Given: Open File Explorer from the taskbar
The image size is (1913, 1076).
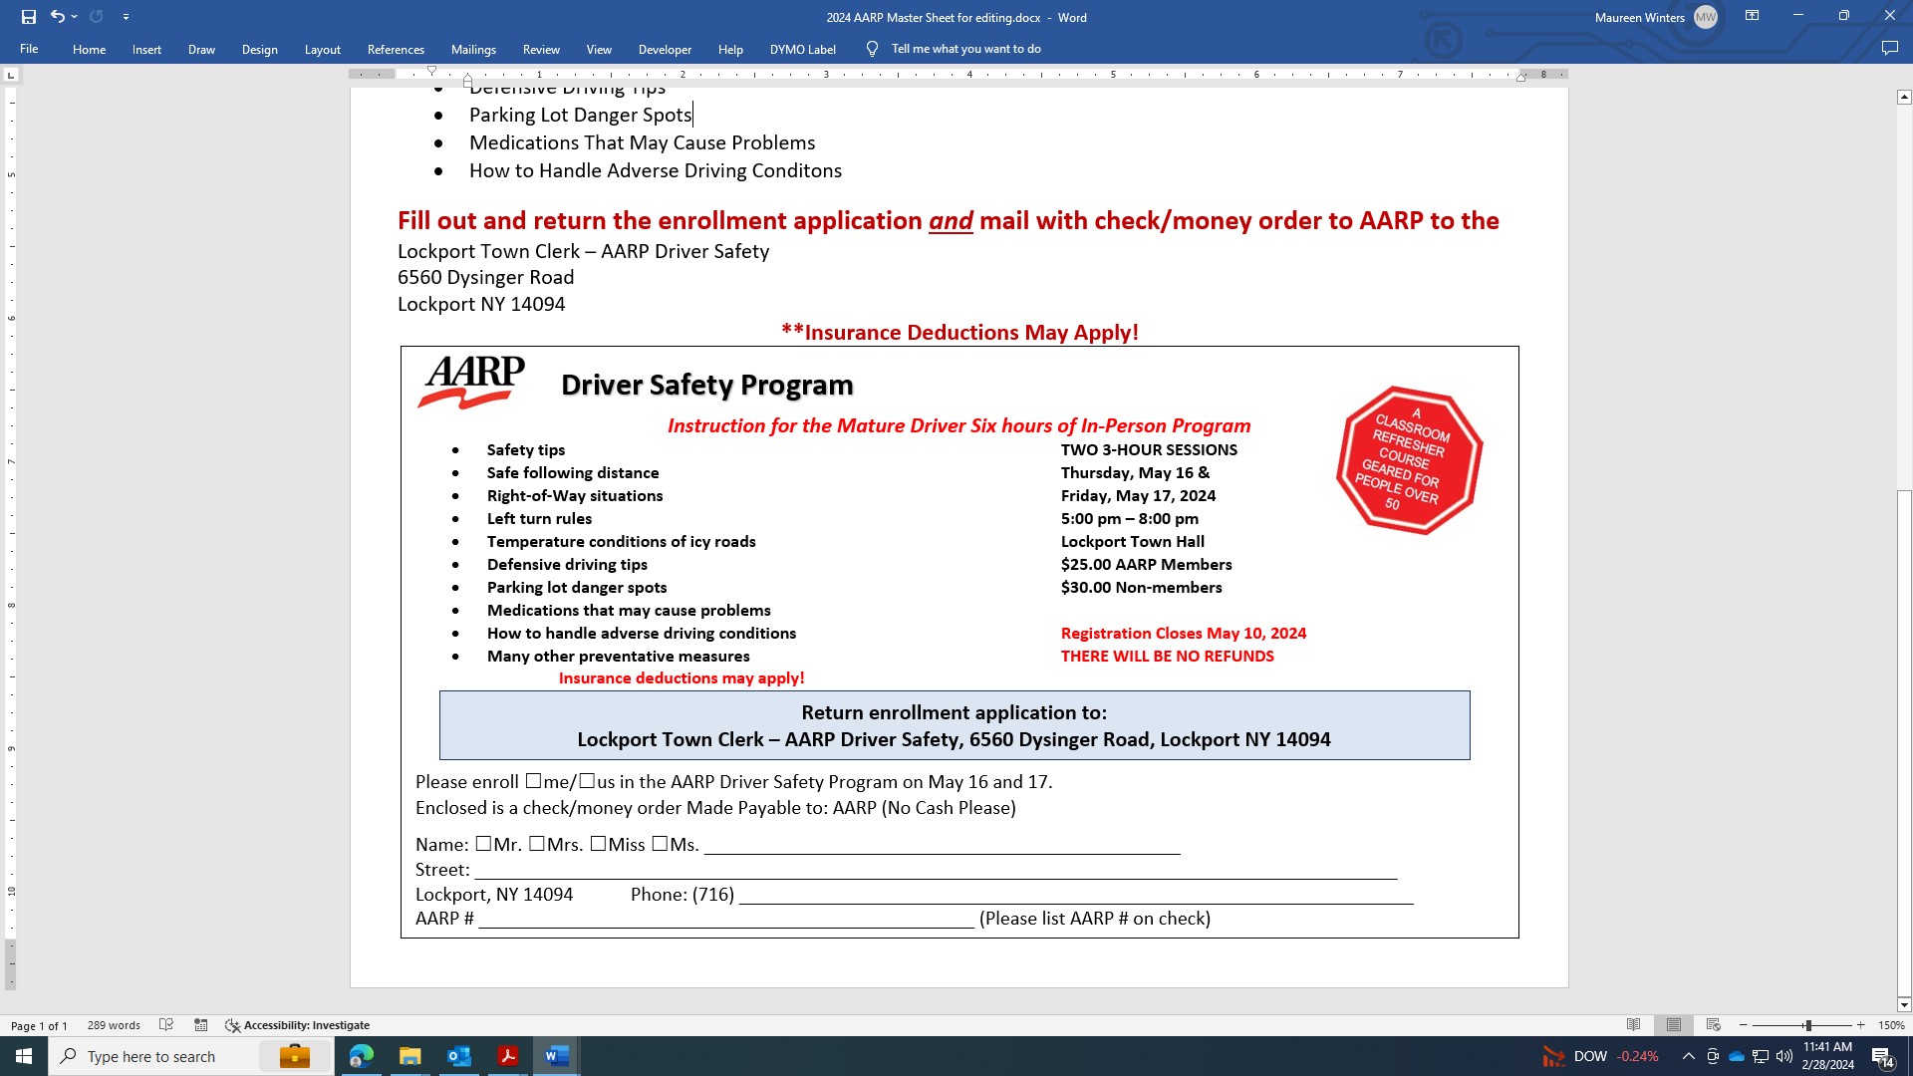Looking at the screenshot, I should point(410,1056).
